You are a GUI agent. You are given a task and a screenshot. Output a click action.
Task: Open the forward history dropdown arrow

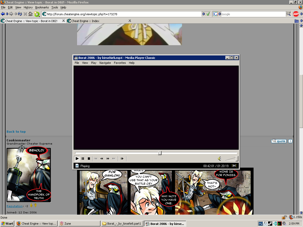(x=16, y=14)
